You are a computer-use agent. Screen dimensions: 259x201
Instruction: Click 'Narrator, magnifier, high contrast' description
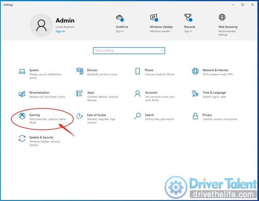(101, 121)
